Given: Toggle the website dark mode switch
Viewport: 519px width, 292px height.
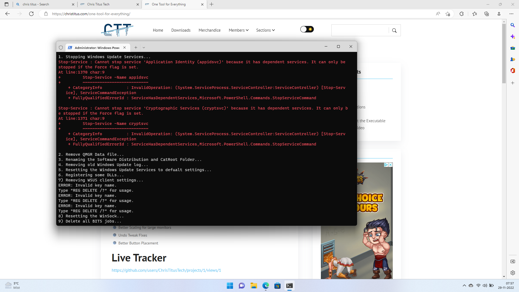Looking at the screenshot, I should [x=307, y=29].
